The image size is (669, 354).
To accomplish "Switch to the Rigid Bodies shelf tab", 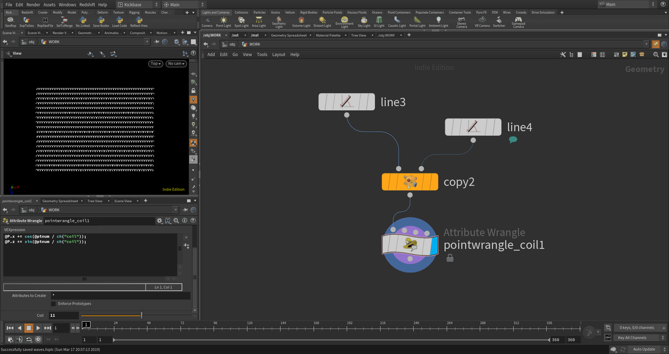I will click(x=308, y=12).
